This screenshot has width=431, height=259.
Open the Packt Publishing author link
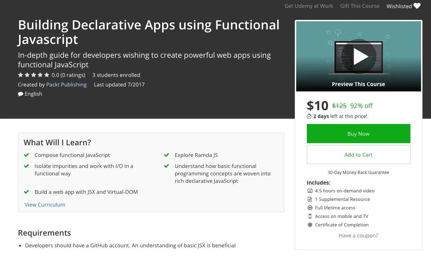click(66, 85)
